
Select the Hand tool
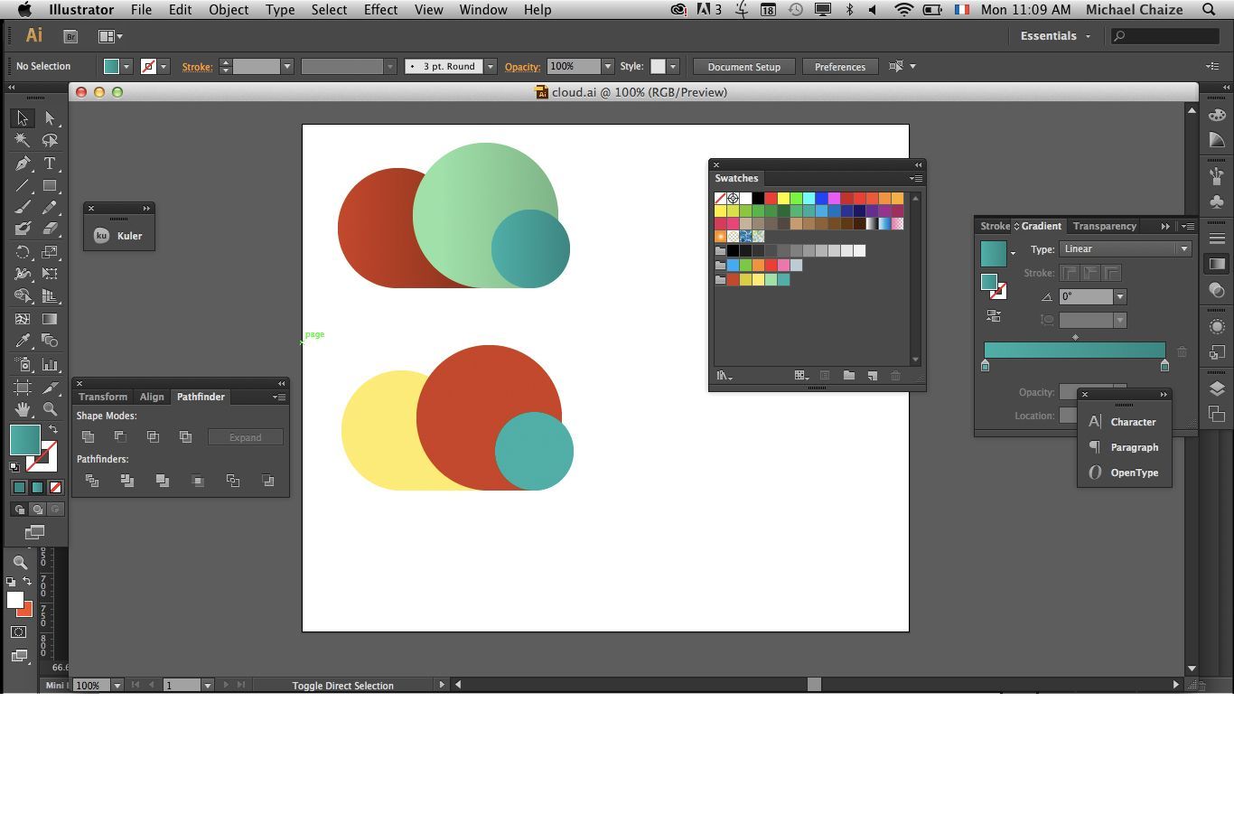pyautogui.click(x=22, y=407)
